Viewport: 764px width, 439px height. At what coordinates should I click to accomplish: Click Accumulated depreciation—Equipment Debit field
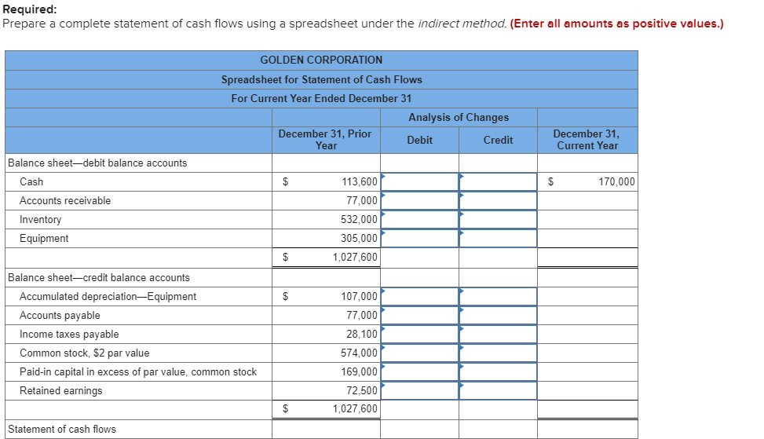419,296
